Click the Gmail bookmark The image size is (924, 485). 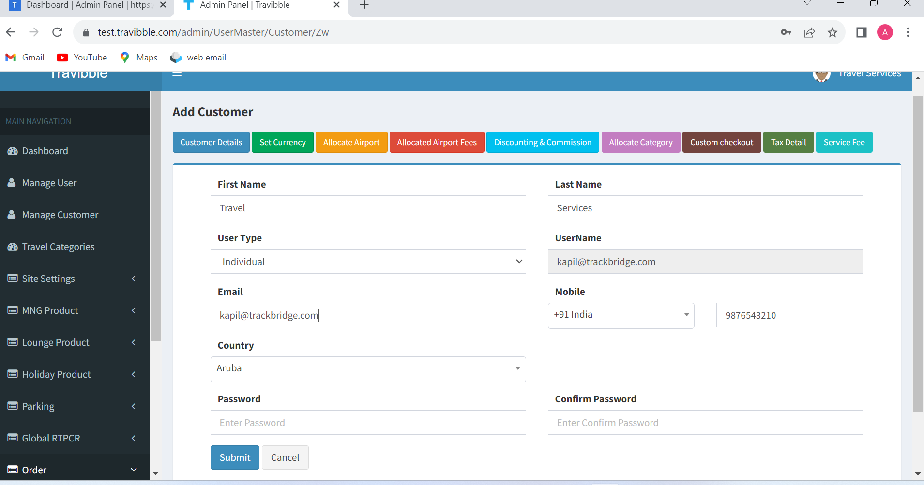point(25,58)
